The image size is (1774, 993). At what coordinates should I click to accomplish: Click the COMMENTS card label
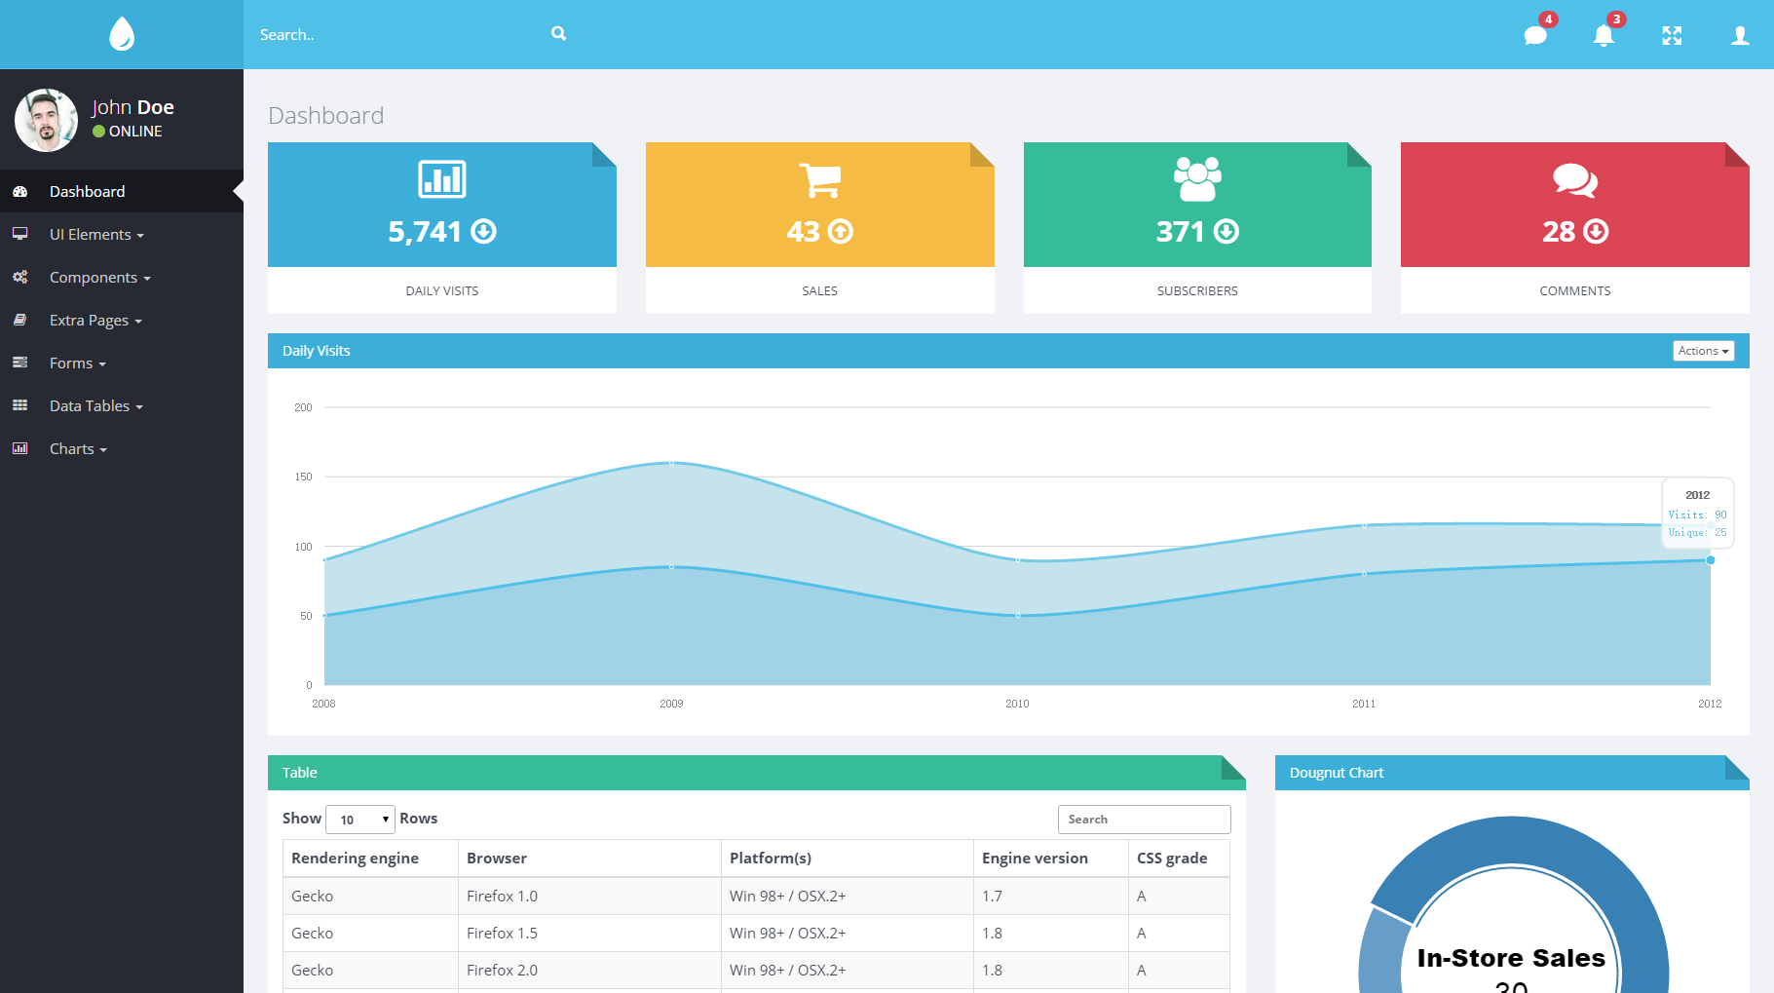1575,290
